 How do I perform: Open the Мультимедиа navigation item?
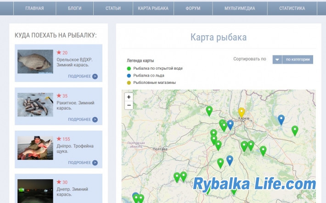click(240, 8)
